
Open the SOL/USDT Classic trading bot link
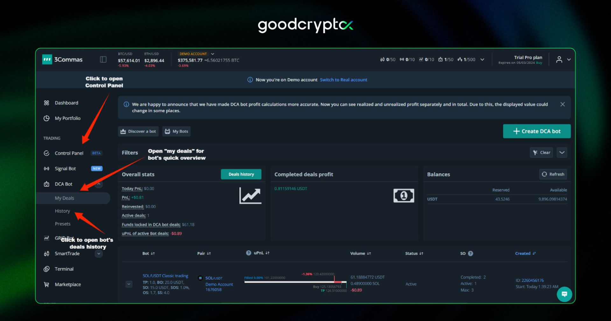tap(165, 276)
